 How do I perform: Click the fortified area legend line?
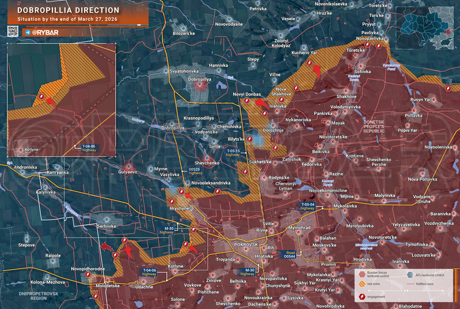coord(411,285)
